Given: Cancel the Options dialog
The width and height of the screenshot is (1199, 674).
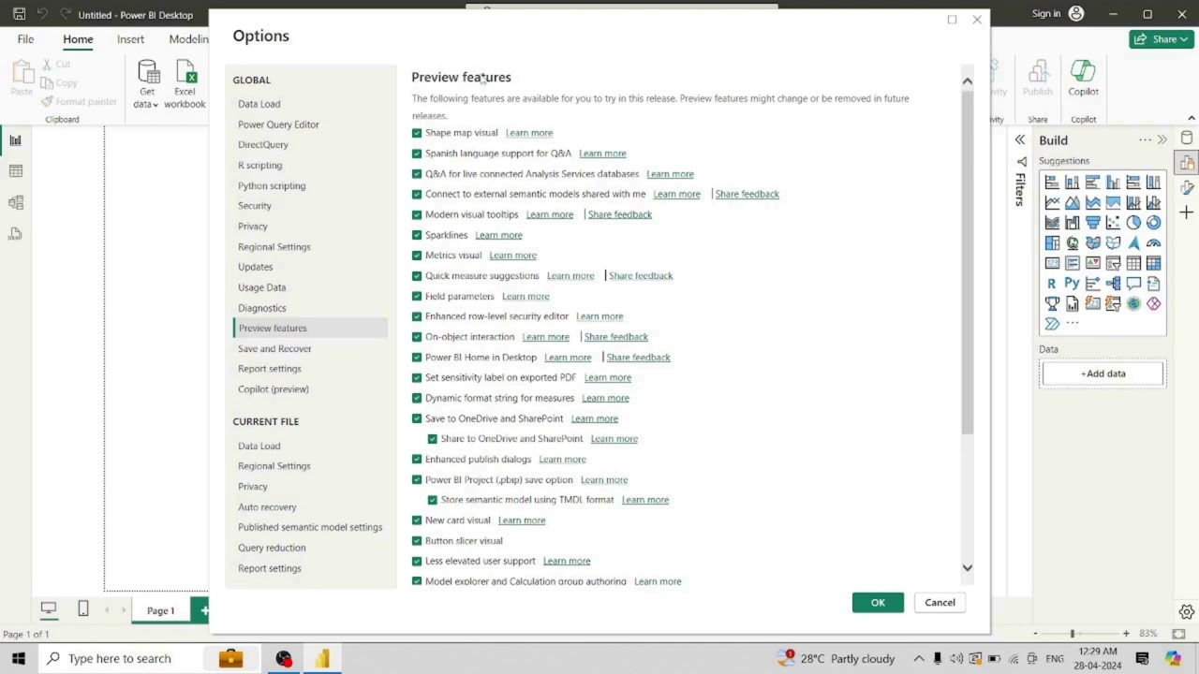Looking at the screenshot, I should (x=940, y=603).
